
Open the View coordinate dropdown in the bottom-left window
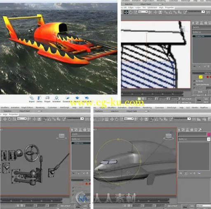point(22,118)
